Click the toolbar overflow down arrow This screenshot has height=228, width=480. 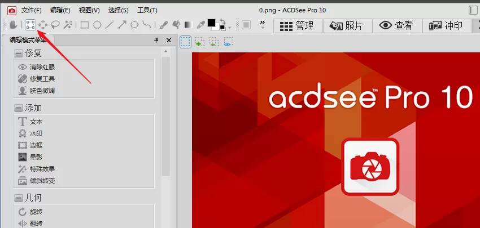tap(263, 28)
